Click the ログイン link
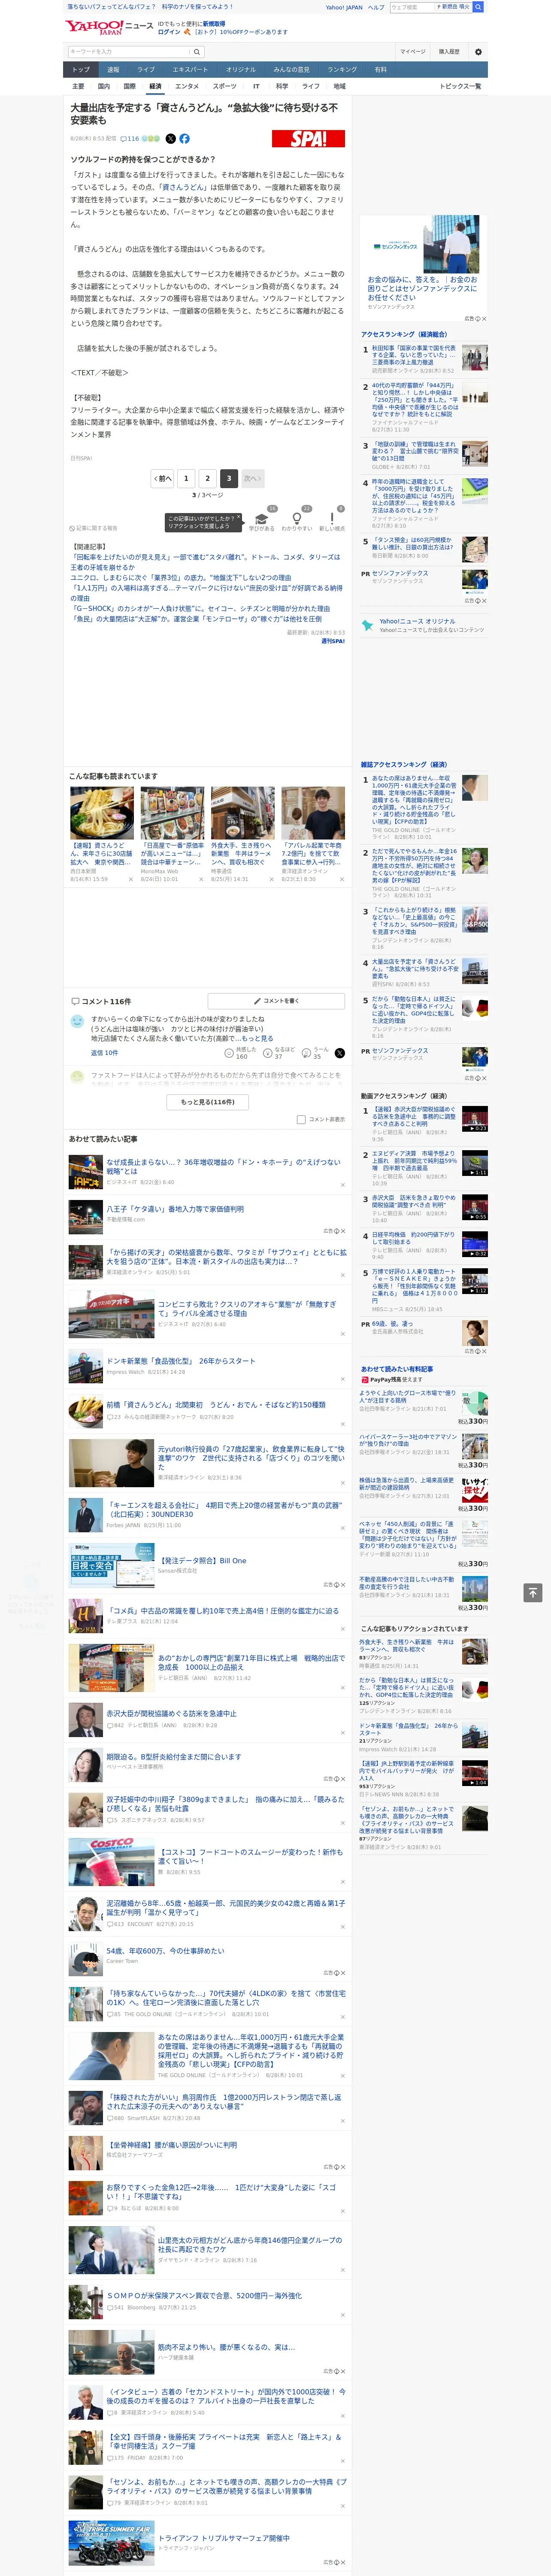The height and width of the screenshot is (2576, 551). (169, 32)
